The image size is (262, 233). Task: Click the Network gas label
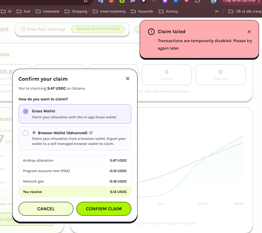[x=33, y=181]
